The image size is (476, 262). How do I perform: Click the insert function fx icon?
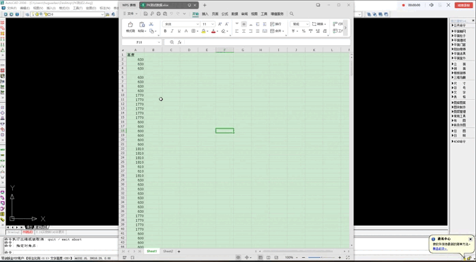tap(179, 42)
